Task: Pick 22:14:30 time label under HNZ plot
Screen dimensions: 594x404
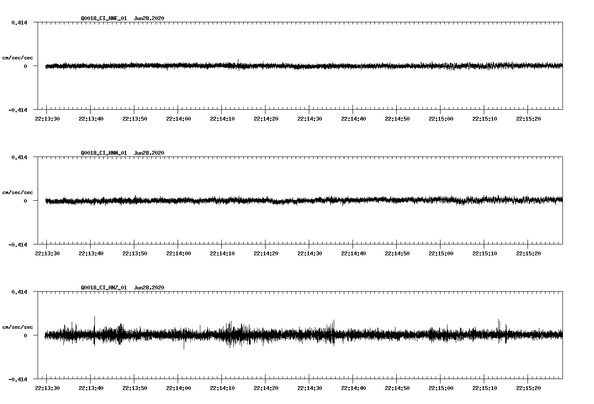Action: click(310, 388)
